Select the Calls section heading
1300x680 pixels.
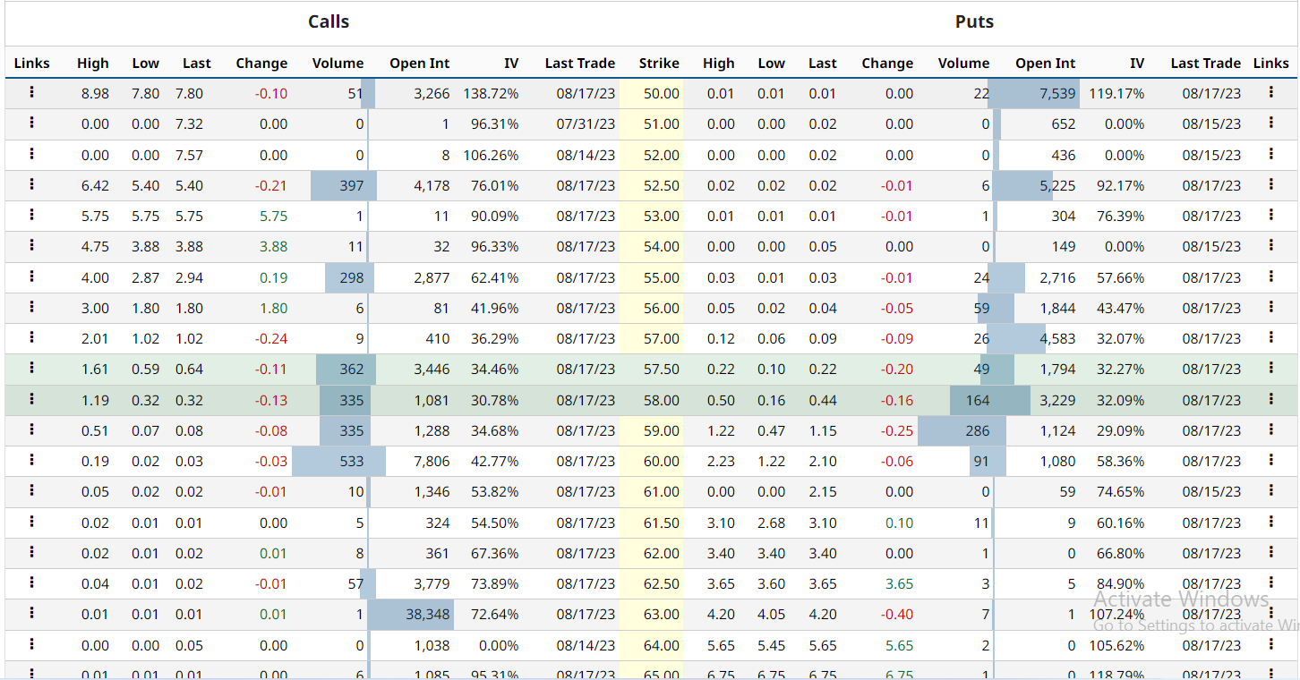point(329,22)
